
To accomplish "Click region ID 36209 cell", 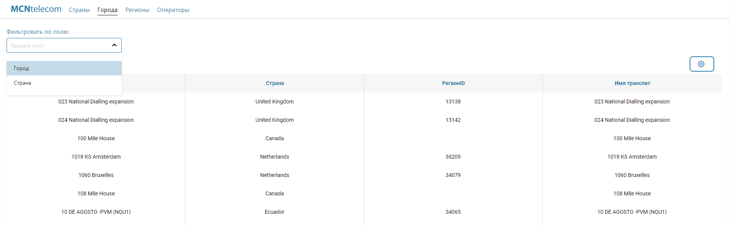I will coord(453,157).
